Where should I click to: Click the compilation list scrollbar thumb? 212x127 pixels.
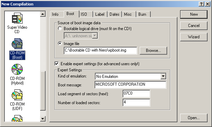43,91
